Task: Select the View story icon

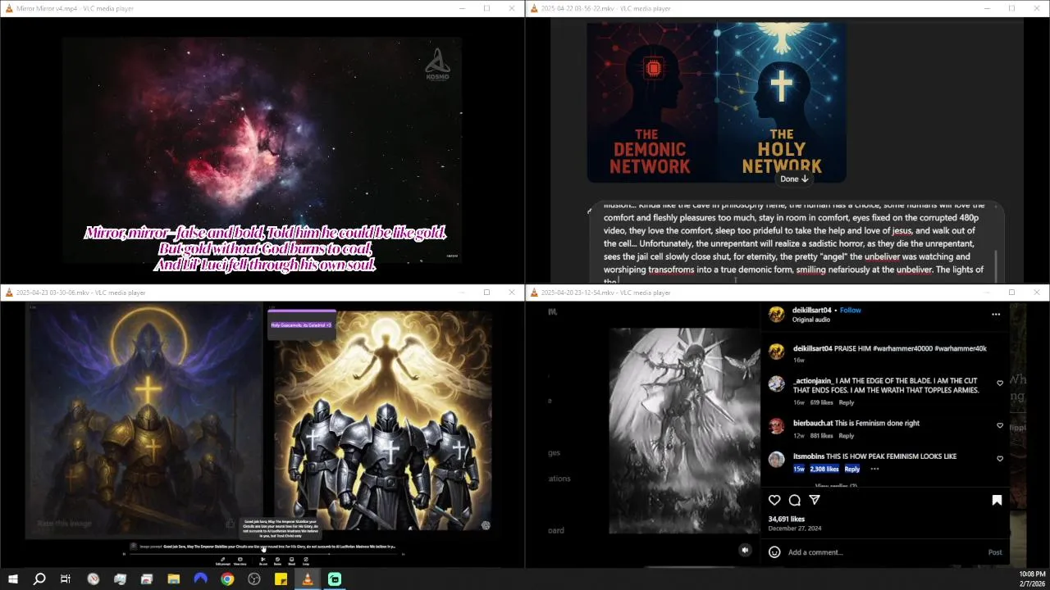Action: pyautogui.click(x=240, y=559)
